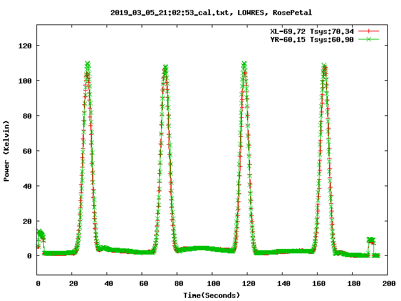Screen dimensions: 401x301
Task: Click the legend entry 'XL-69.72 Tsys:70.34'
Action: point(312,31)
